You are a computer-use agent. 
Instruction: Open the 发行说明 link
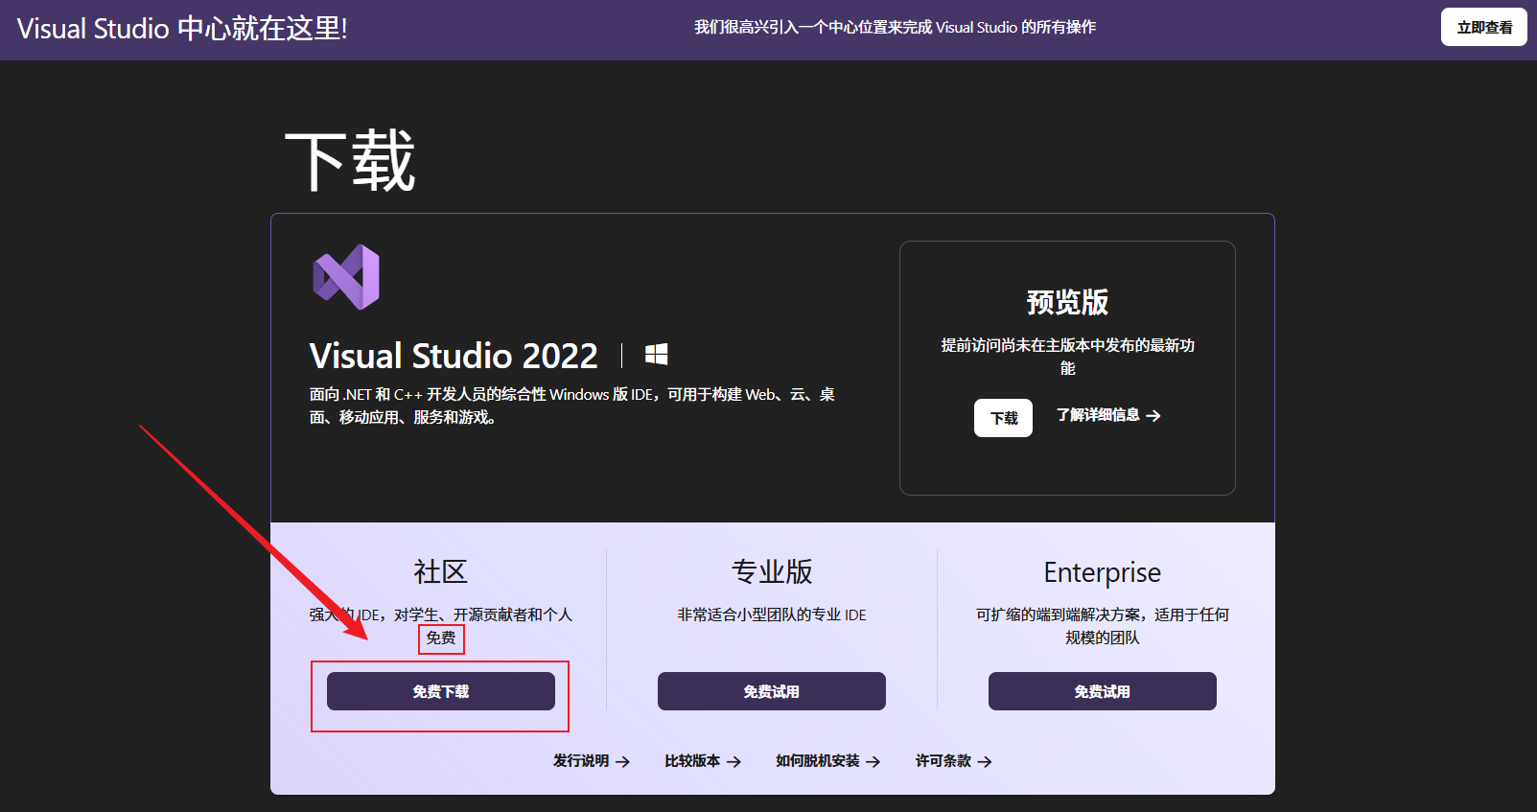(x=592, y=761)
